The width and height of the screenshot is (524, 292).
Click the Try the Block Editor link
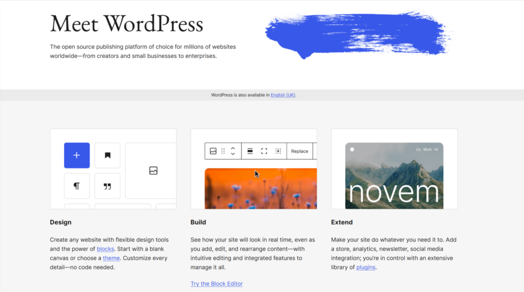[216, 284]
